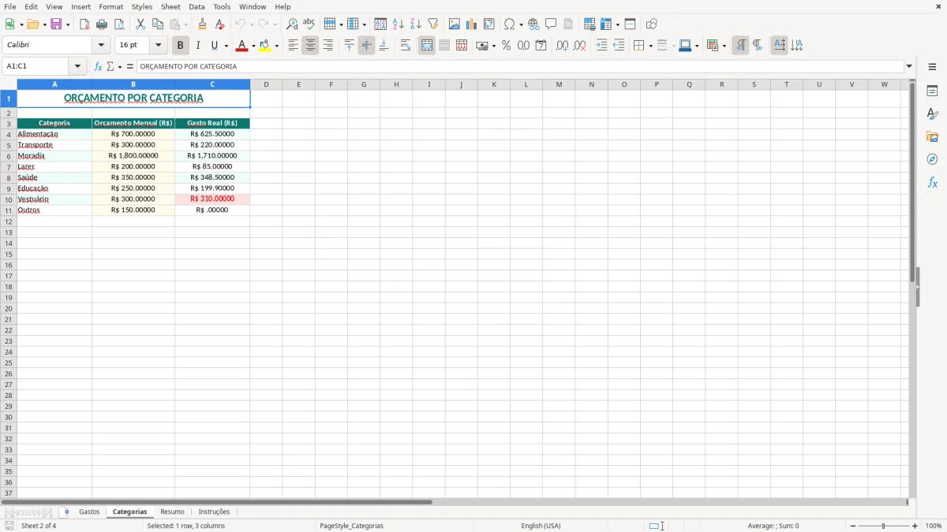Toggle Merge and Center Cells
Screen dimensions: 947x532
(427, 46)
